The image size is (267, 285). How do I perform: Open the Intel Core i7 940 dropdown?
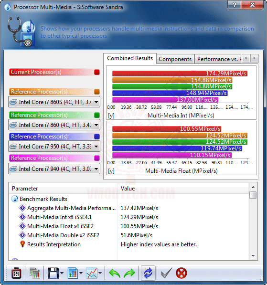click(x=54, y=169)
